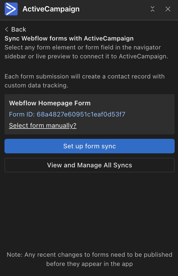178x276 pixels.
Task: Click the Webflow Homepage Form title
Action: pos(50,103)
